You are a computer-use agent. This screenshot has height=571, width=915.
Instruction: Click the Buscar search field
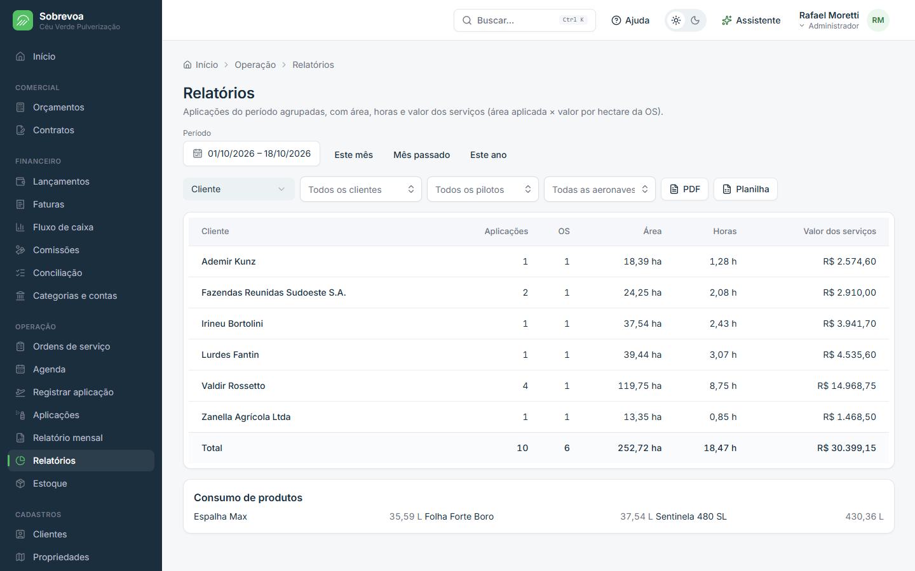point(525,20)
